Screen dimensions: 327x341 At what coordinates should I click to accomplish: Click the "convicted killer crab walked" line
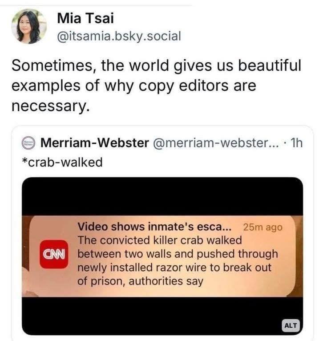pyautogui.click(x=160, y=240)
